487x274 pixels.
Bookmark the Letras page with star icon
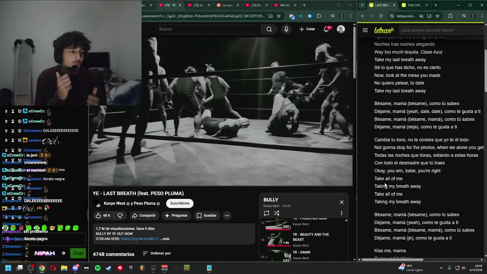[x=438, y=16]
